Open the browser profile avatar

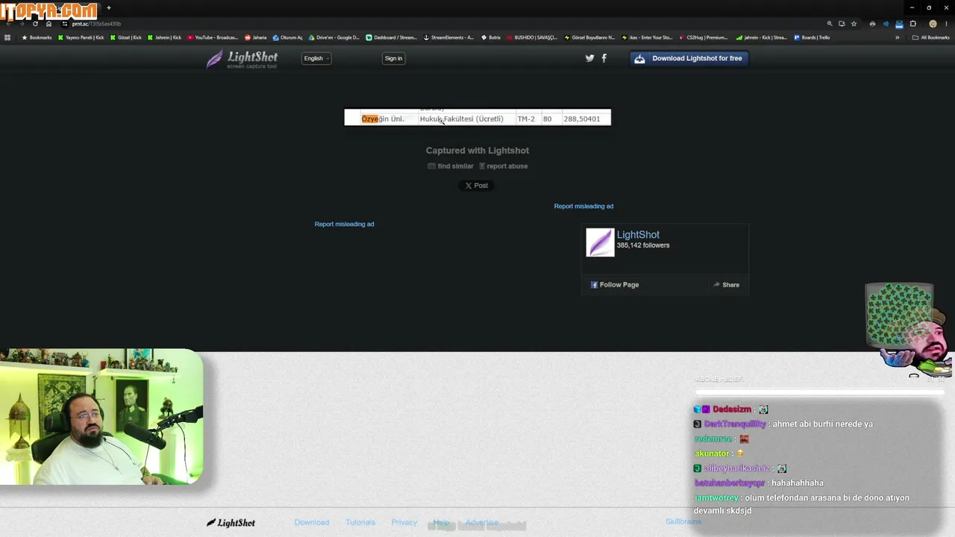click(933, 24)
